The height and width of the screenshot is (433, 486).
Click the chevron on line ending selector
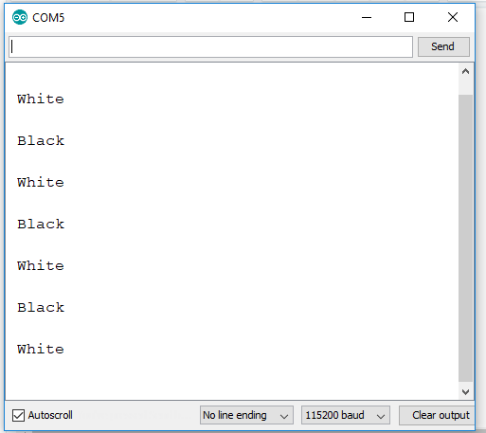pyautogui.click(x=284, y=416)
